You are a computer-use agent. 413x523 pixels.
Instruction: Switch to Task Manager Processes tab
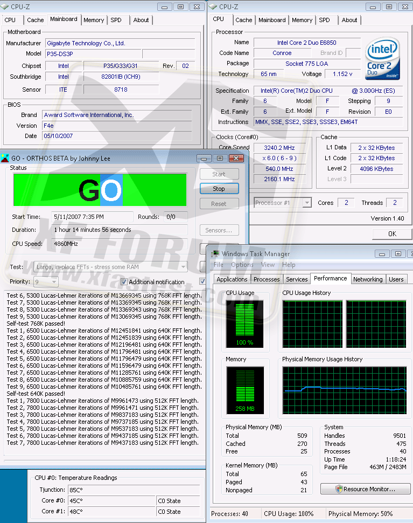coord(267,279)
